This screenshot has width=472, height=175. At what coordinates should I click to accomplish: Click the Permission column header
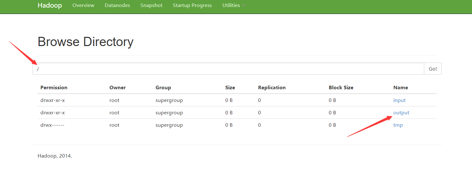pos(54,88)
